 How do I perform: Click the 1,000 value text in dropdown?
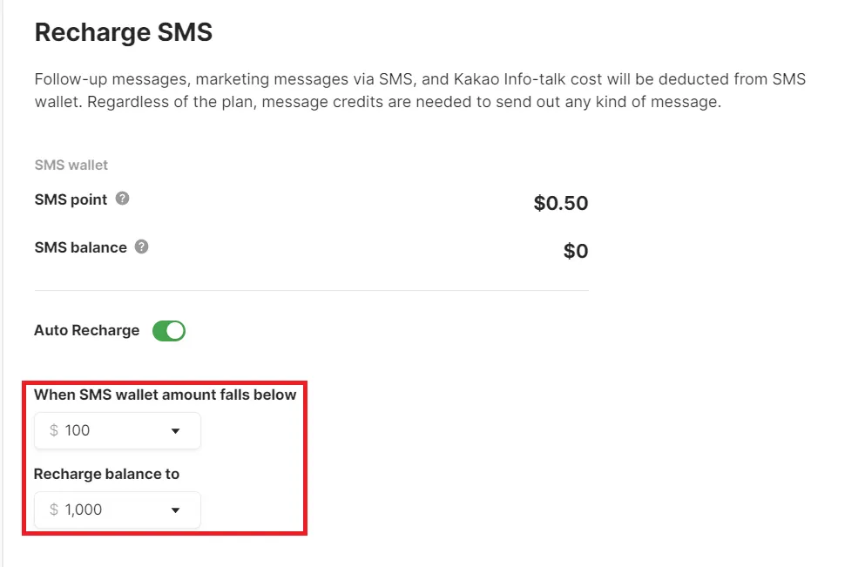tap(84, 510)
